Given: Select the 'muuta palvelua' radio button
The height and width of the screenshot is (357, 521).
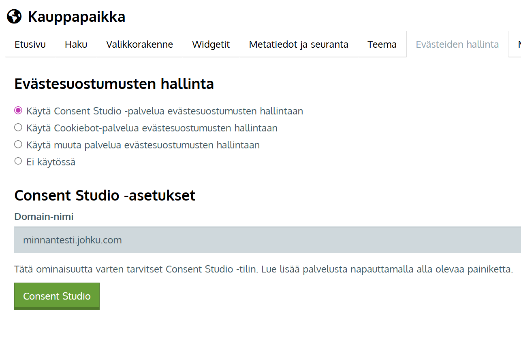Looking at the screenshot, I should point(18,144).
